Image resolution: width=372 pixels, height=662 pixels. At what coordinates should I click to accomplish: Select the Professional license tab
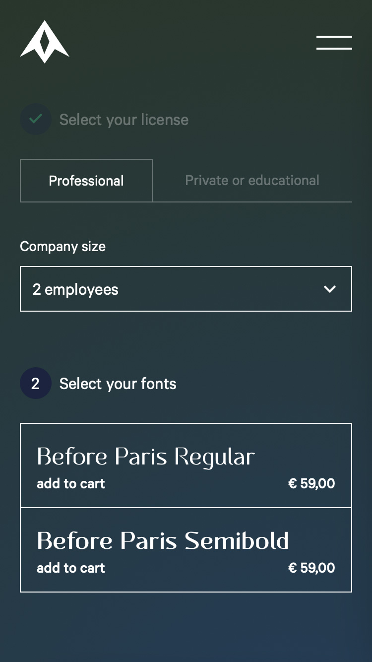(86, 181)
